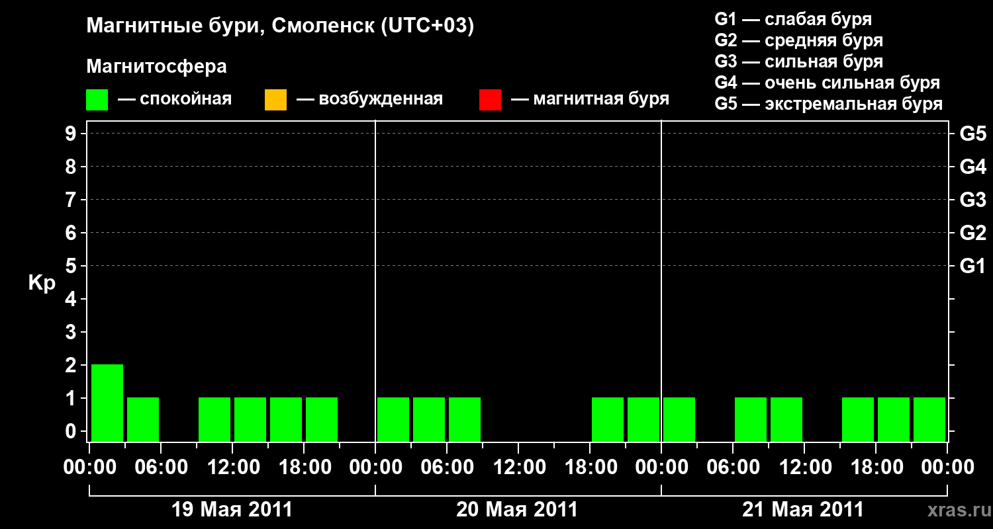The width and height of the screenshot is (993, 529).
Task: Click the 'Магнитосфера' heading
Action: coord(157,67)
